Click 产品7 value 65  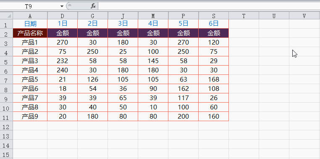[123, 98]
